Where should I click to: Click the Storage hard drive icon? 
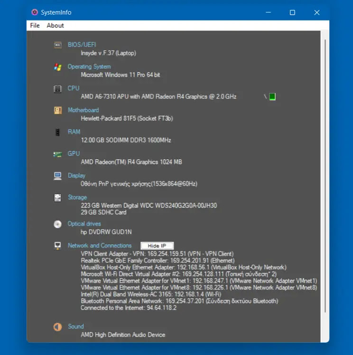coord(57,198)
